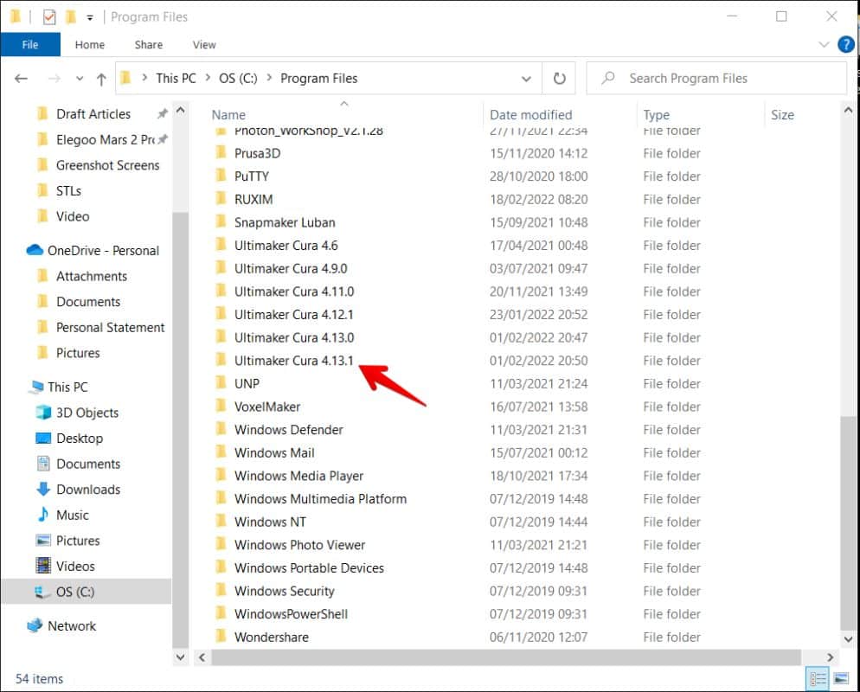Screen dimensions: 860x692
Task: Open the recent locations dropdown
Action: point(80,79)
